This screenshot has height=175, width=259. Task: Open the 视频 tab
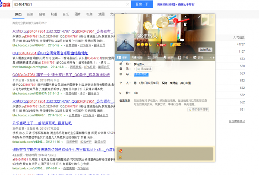89,14
